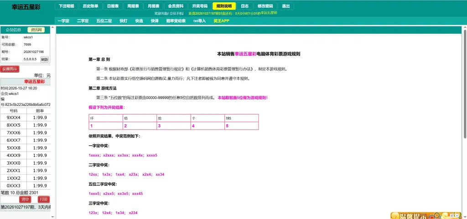The width and height of the screenshot is (467, 219).
Task: Click the 2XXX1 number row
Action: point(26,171)
